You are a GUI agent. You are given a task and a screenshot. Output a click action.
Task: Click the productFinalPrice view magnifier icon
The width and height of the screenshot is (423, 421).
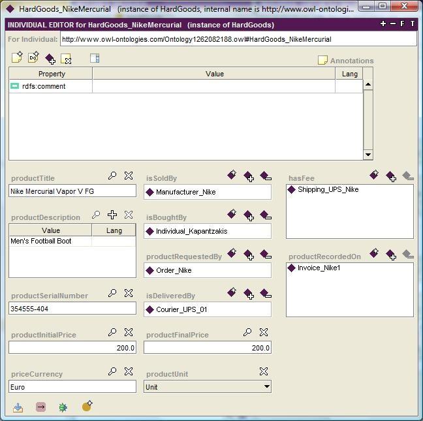pos(247,332)
